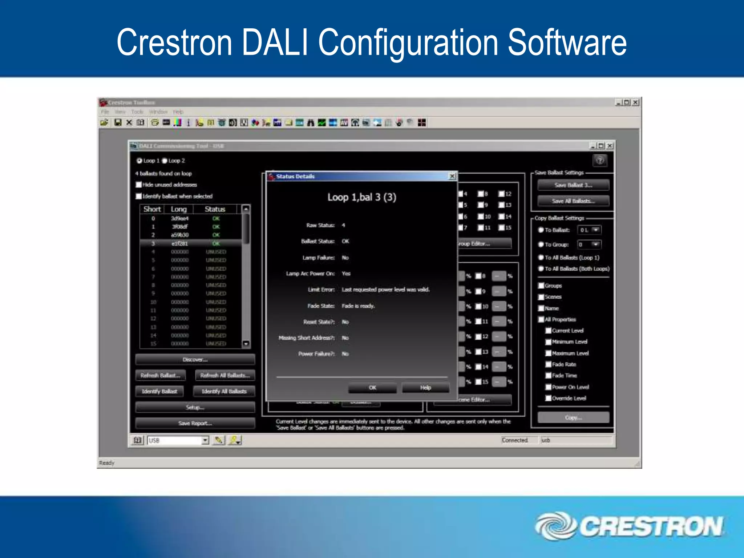
Task: Select the To Group radio option
Action: [541, 244]
